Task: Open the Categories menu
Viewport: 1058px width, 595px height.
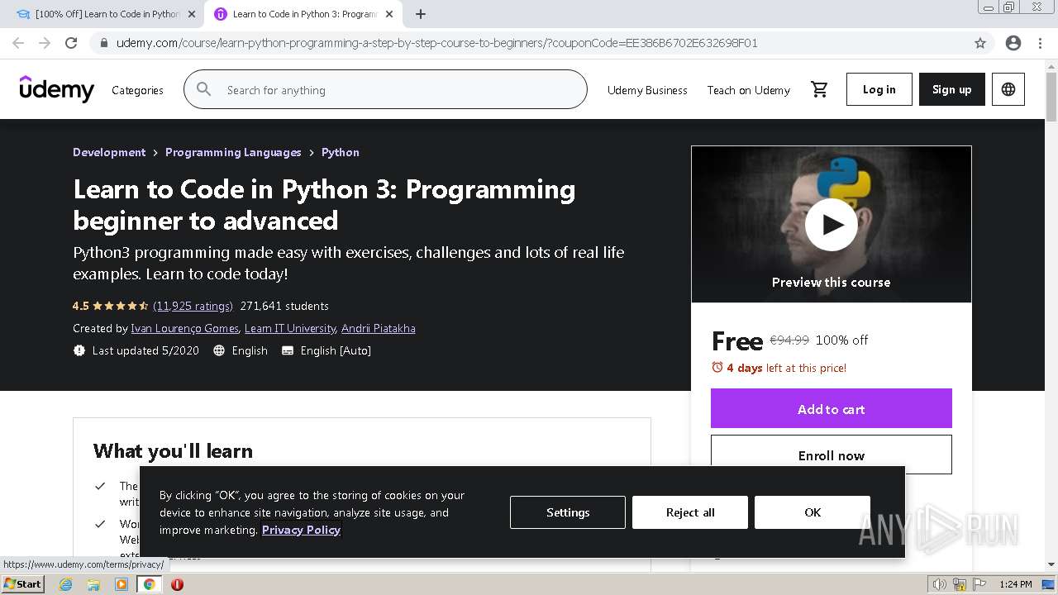Action: 137,90
